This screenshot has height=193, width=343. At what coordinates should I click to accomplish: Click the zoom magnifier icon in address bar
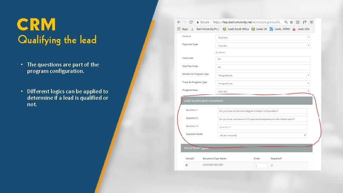point(286,22)
